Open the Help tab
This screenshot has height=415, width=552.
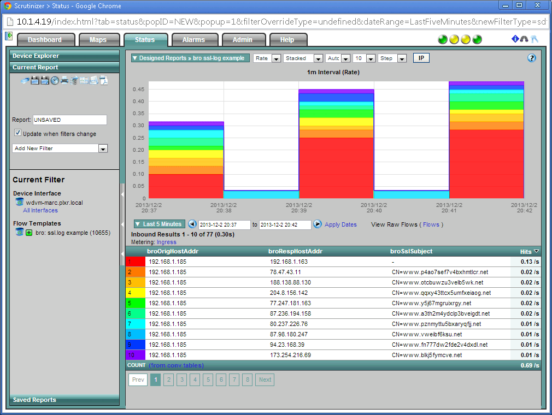click(289, 40)
